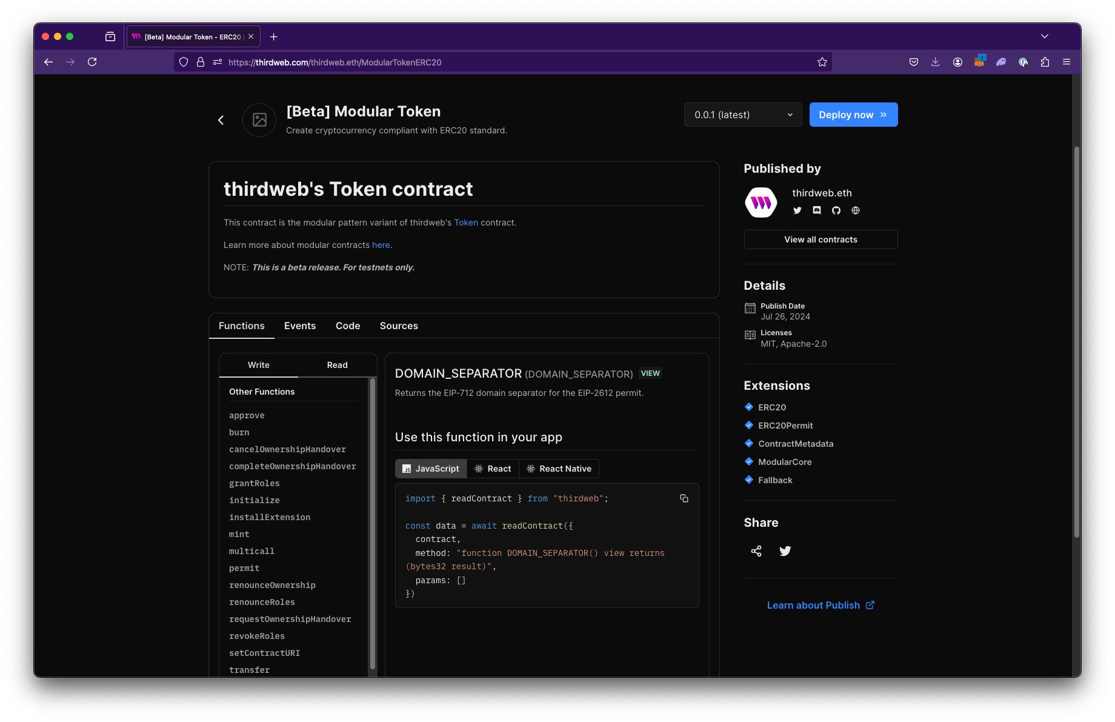Click the site security padlock icon

coord(201,62)
